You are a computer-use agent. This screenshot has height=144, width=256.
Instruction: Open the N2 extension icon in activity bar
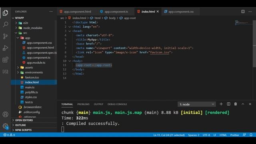click(5, 72)
